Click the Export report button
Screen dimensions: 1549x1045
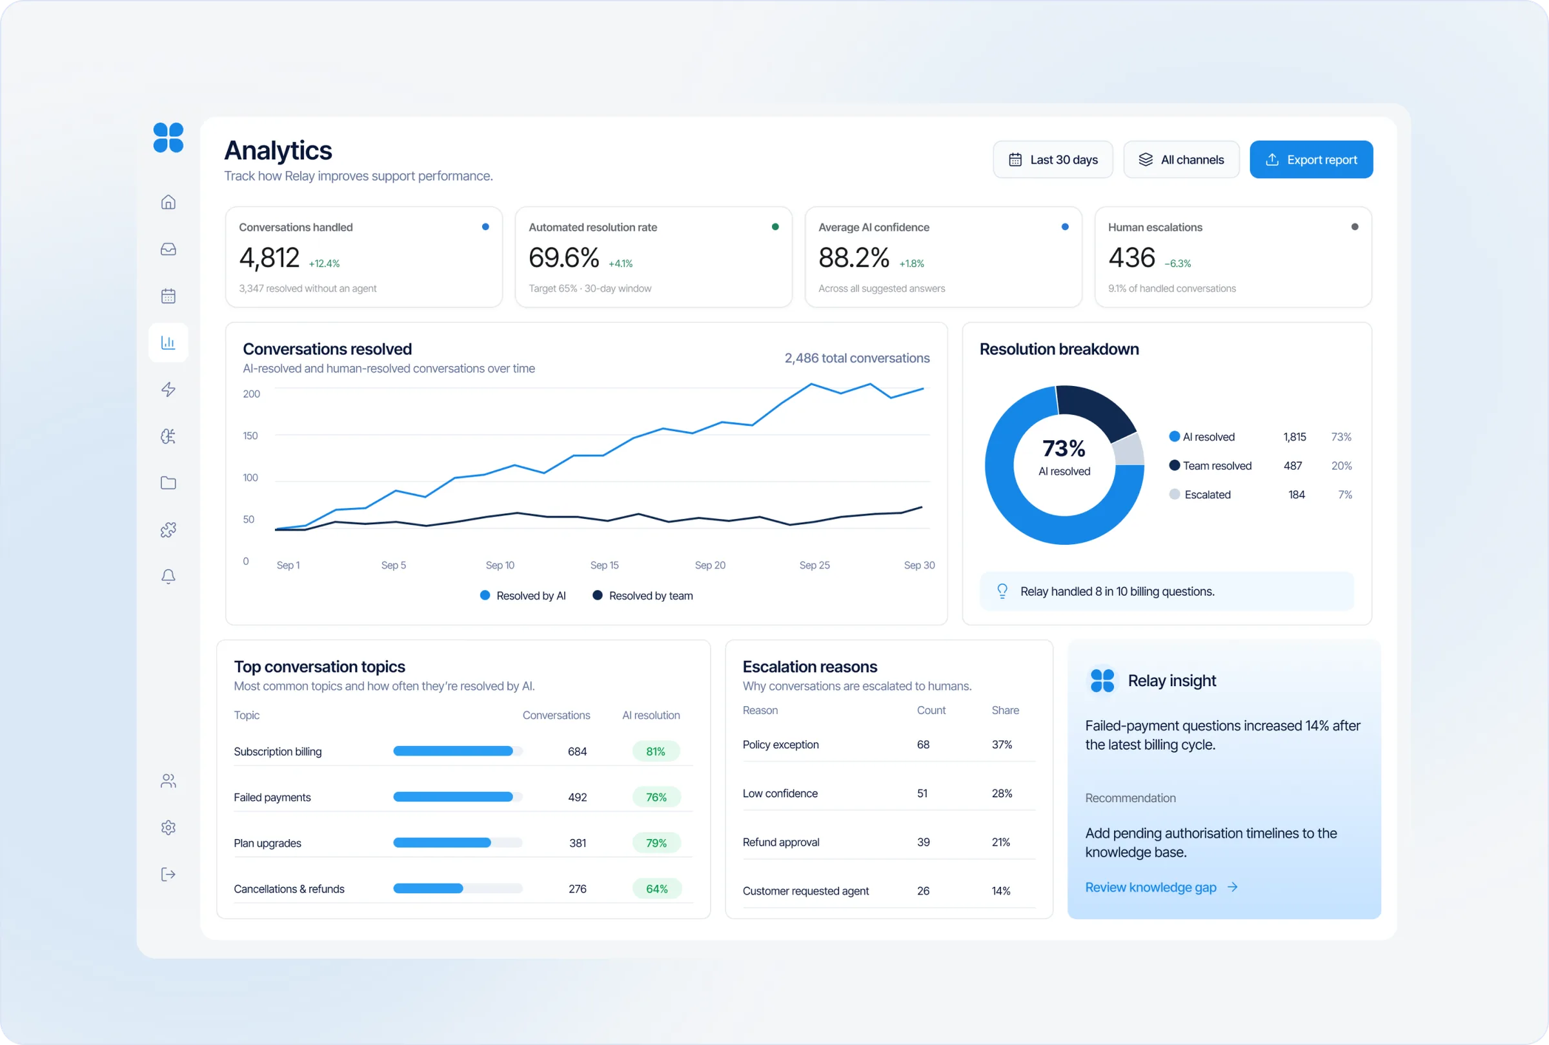coord(1310,160)
